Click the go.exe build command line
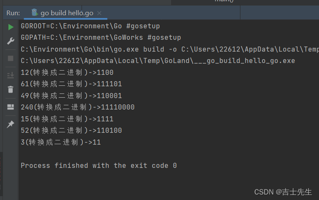 [170, 49]
